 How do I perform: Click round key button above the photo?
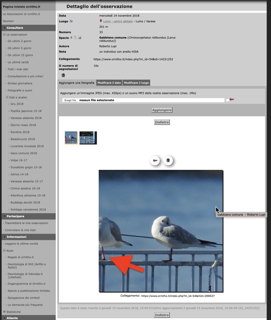pyautogui.click(x=155, y=161)
